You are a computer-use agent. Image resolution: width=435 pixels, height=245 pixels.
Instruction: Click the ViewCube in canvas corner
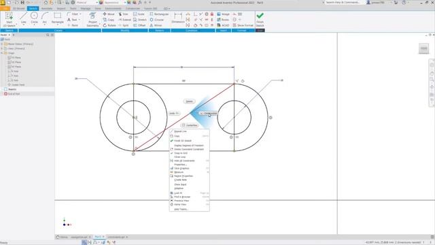pyautogui.click(x=423, y=48)
